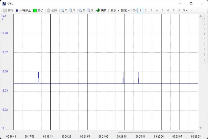
Task: Zoom out on the Y axis
Action: click(x=72, y=10)
